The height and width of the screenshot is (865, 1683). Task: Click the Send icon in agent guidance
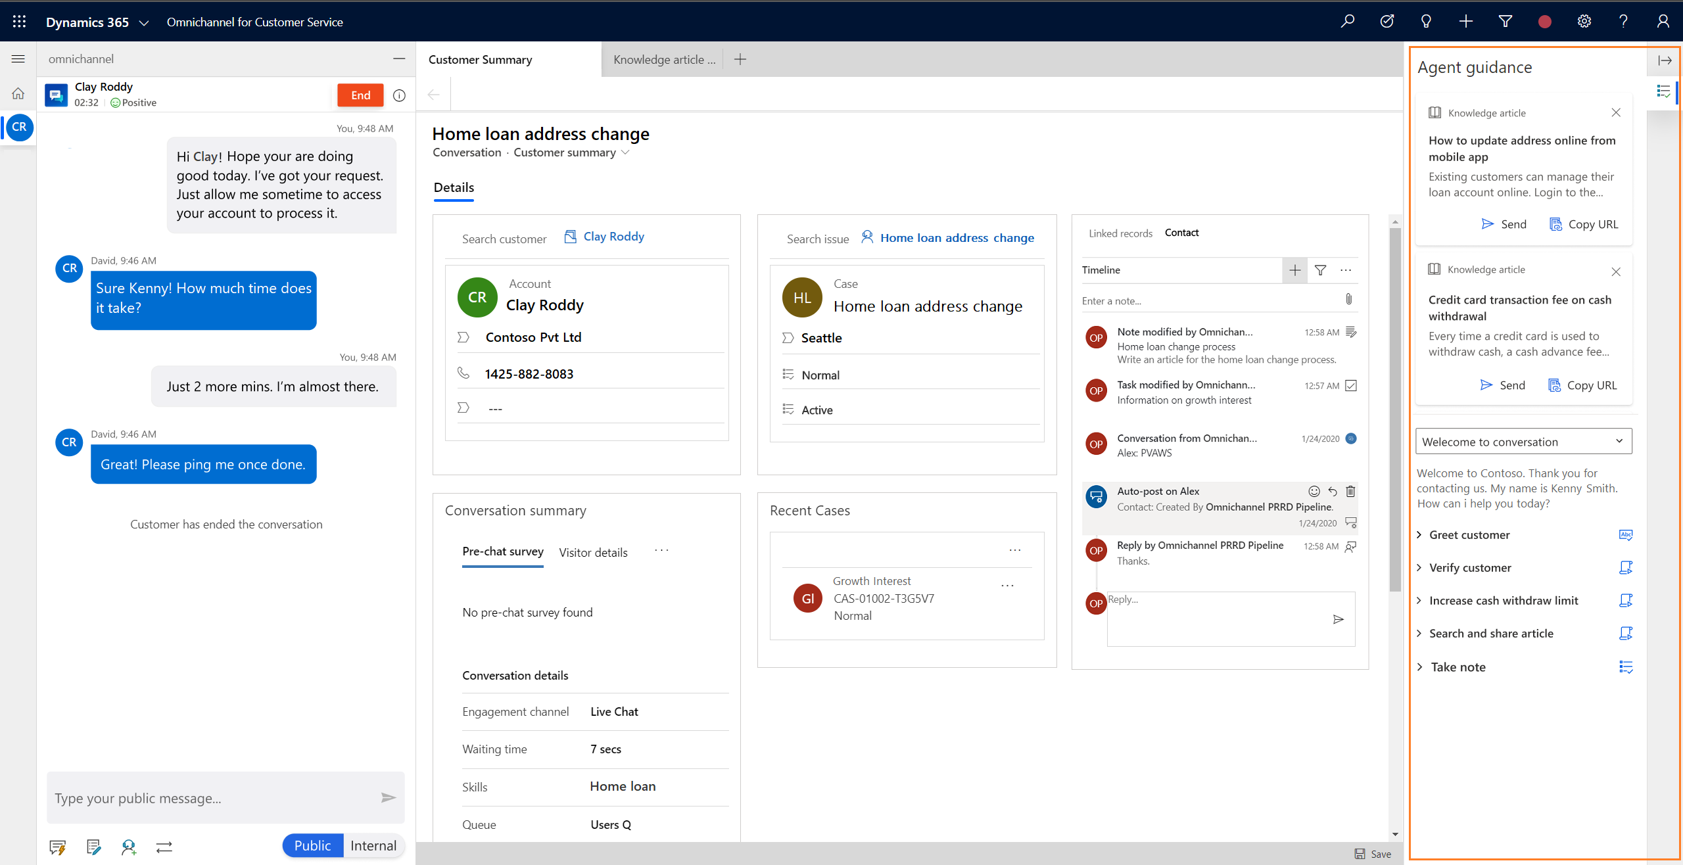(x=1488, y=224)
